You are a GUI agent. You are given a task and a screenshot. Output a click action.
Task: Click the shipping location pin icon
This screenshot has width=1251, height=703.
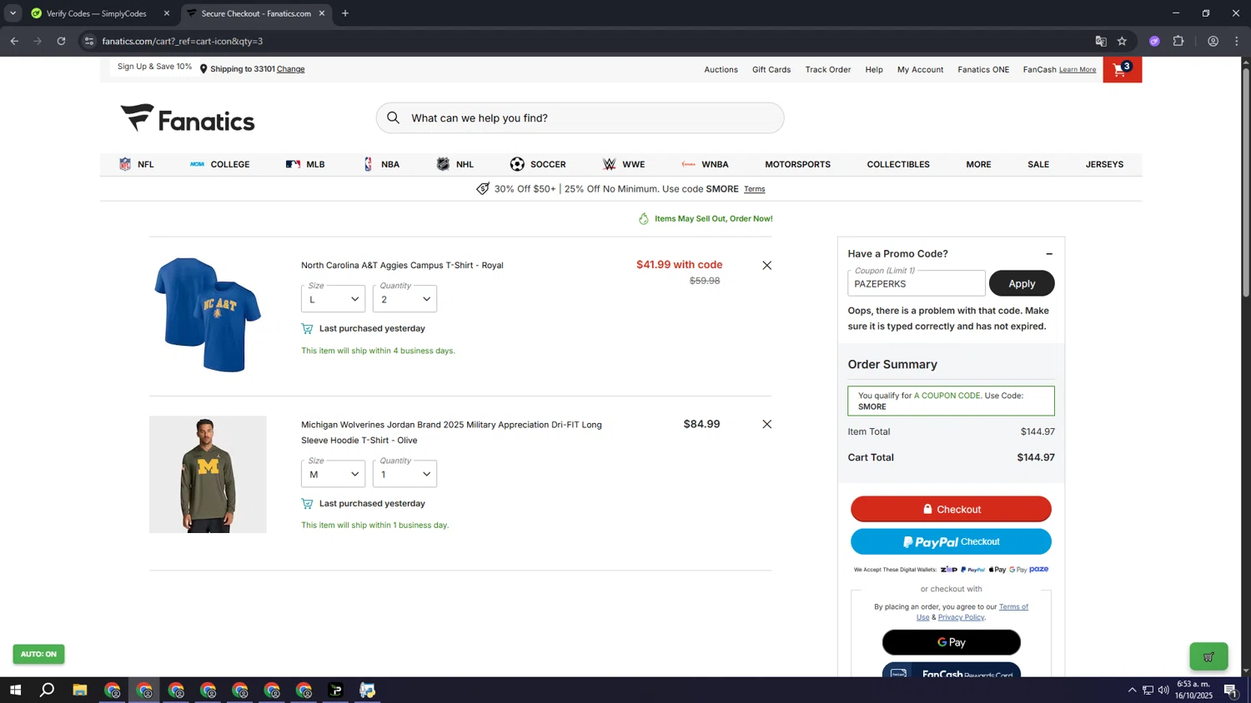click(203, 69)
